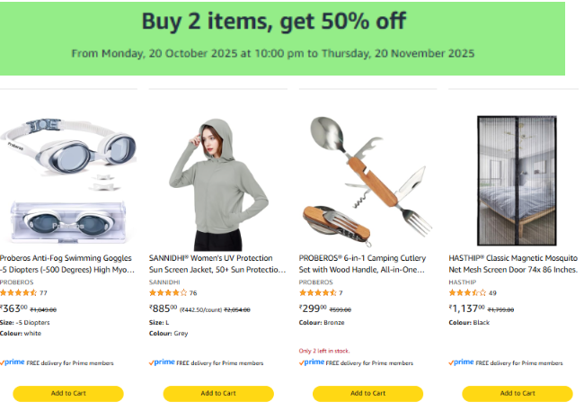
Task: Click the 49 reviews count for mosquito net
Action: click(x=492, y=293)
